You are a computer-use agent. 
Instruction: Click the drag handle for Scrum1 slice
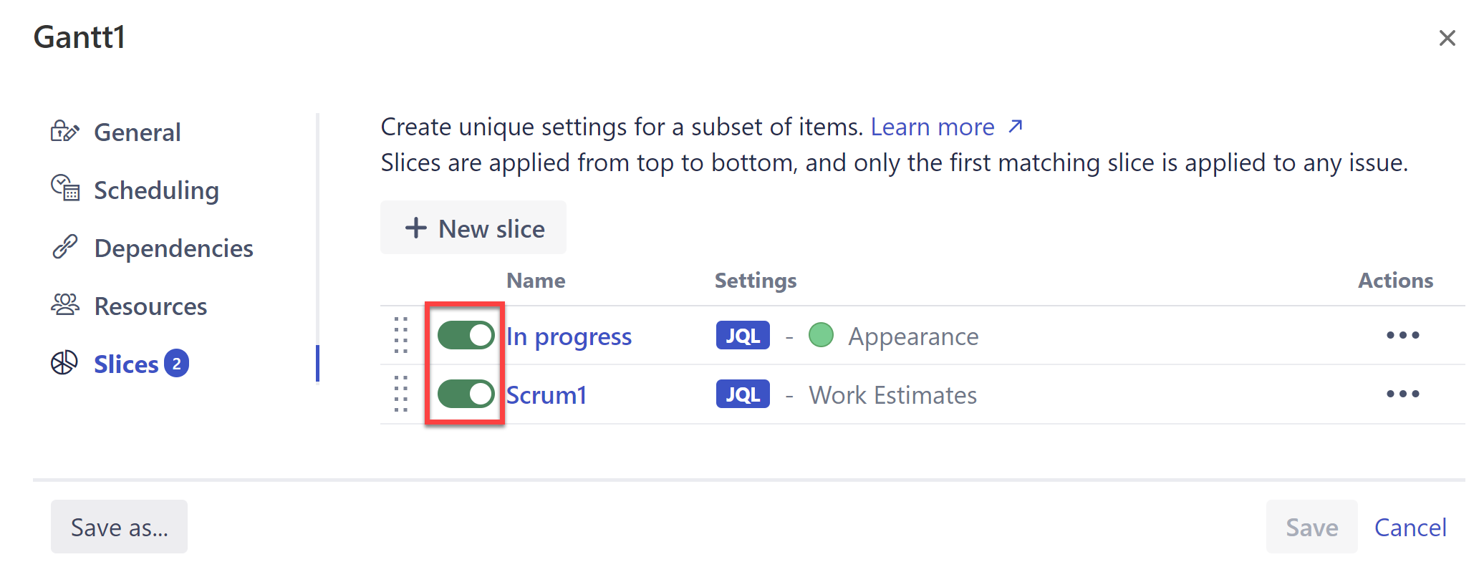(401, 394)
